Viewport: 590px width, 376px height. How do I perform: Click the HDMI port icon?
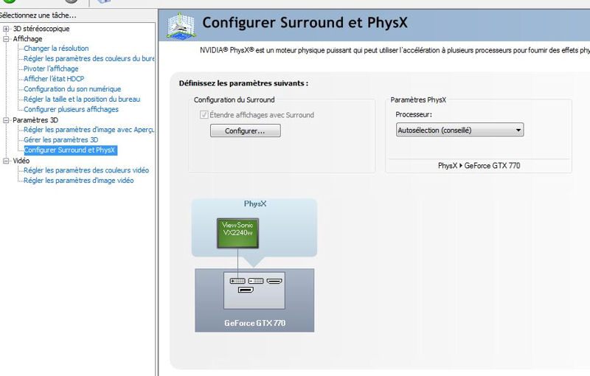(274, 281)
